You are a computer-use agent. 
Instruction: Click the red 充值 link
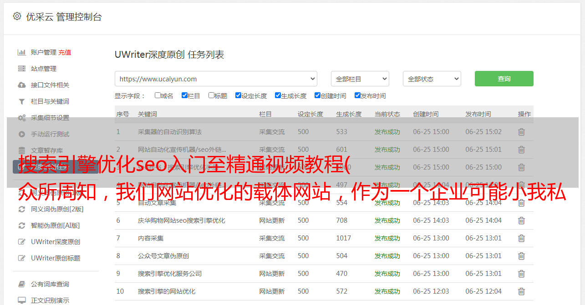click(x=65, y=52)
